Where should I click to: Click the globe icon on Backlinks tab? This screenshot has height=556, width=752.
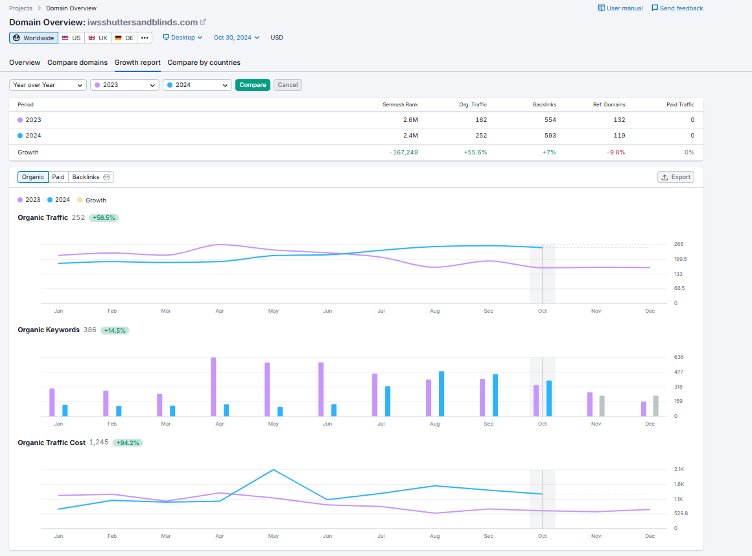tap(106, 177)
